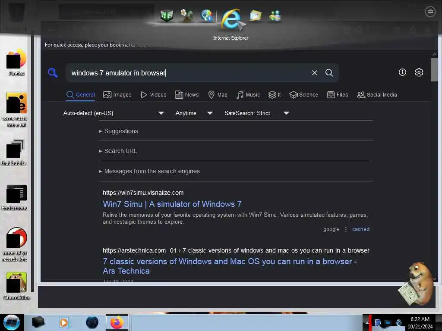This screenshot has height=331, width=442.
Task: Open the Messenger people icon in the dock
Action: 275,16
